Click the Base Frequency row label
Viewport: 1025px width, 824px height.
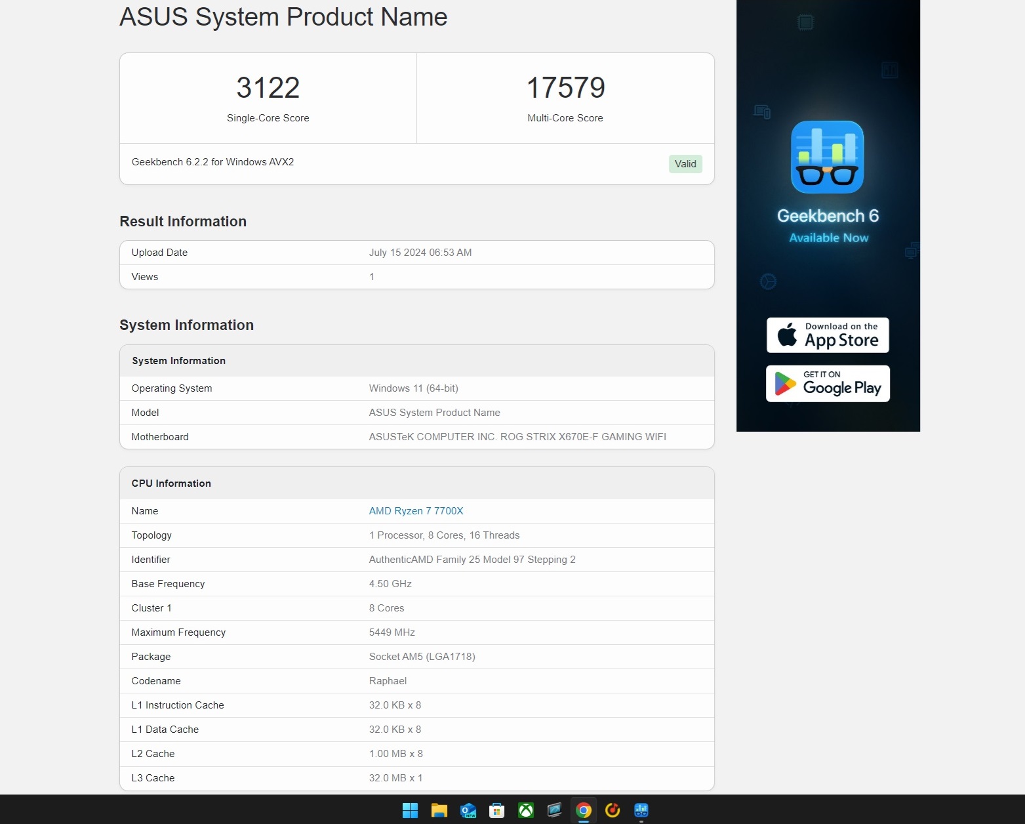pyautogui.click(x=168, y=584)
